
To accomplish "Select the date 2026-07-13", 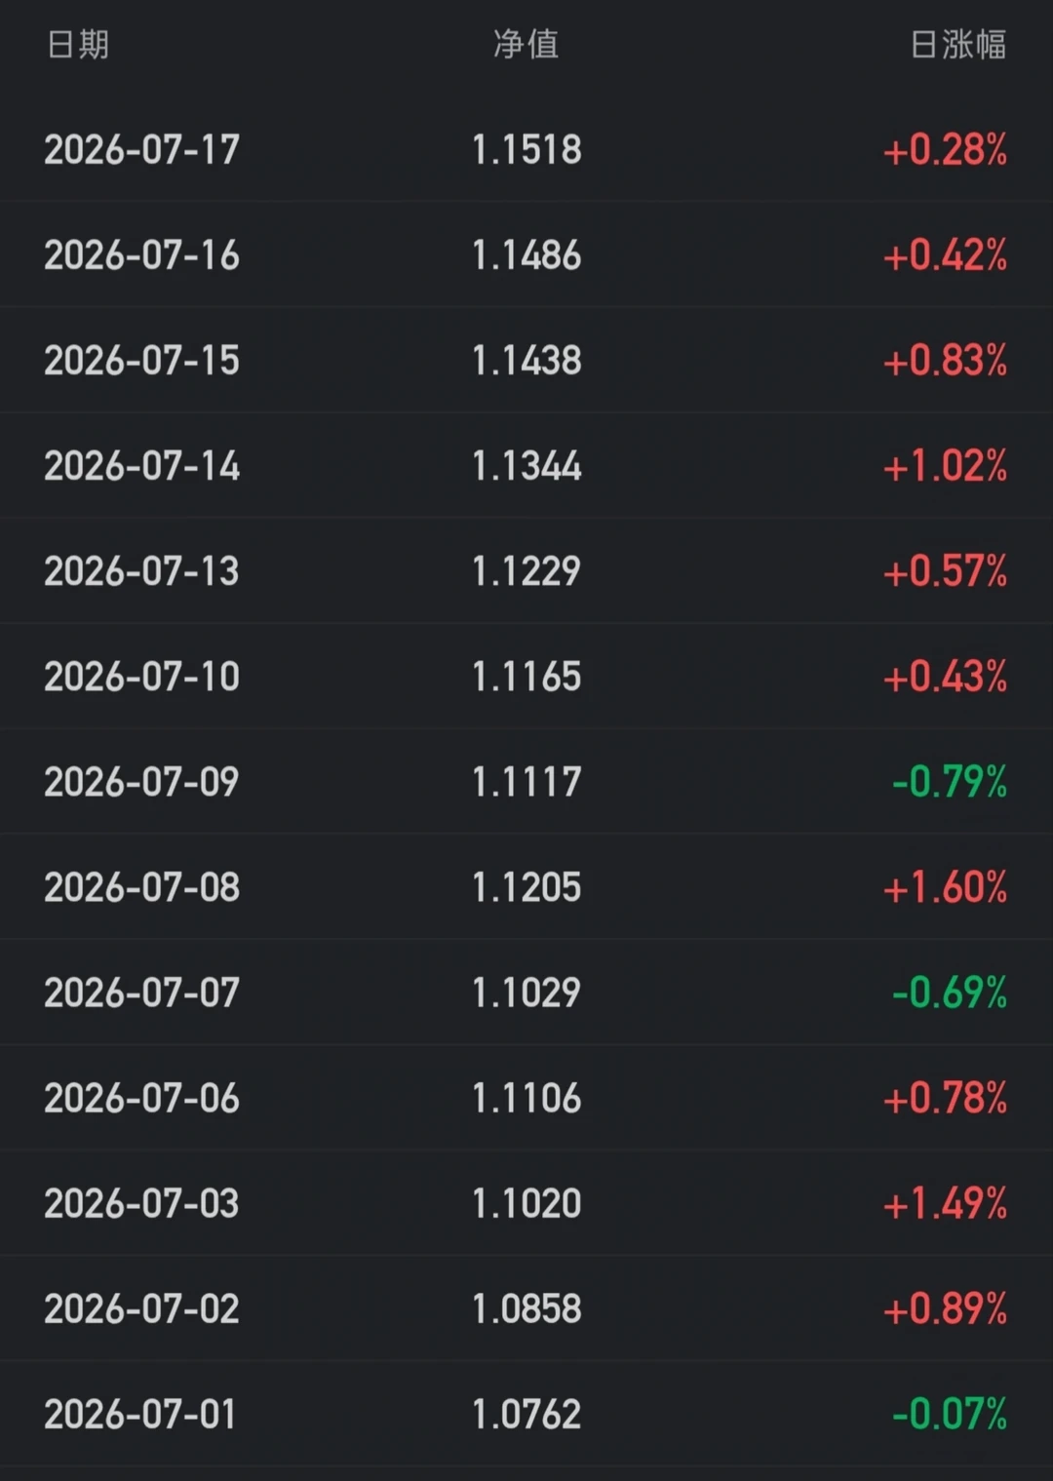I will pos(141,571).
